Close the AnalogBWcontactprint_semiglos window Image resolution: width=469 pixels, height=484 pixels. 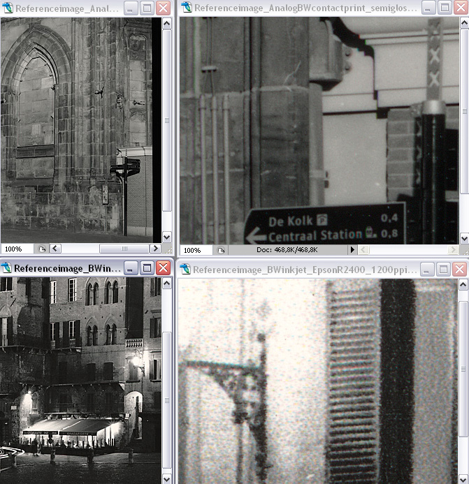[x=461, y=8]
